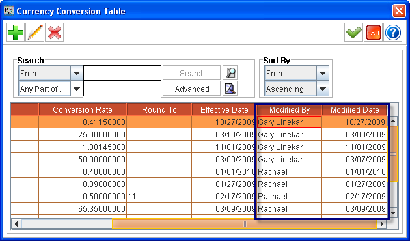410x241 pixels.
Task: Click the green plus Add record icon
Action: (x=16, y=32)
